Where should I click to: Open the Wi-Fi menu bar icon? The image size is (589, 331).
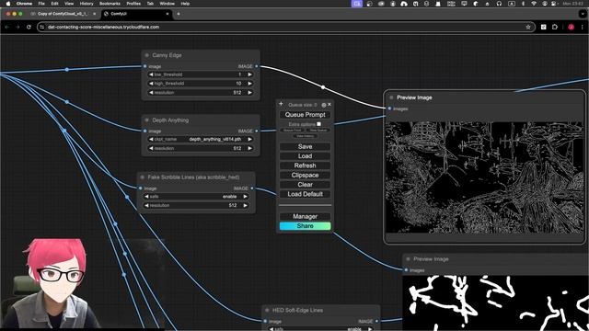[x=534, y=4]
